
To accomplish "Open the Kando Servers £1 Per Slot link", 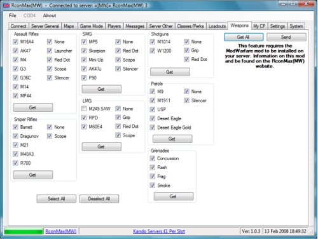I will 159,231.
